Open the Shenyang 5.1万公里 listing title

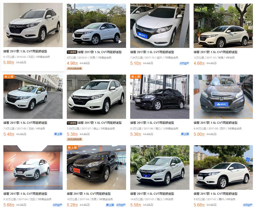(25, 51)
